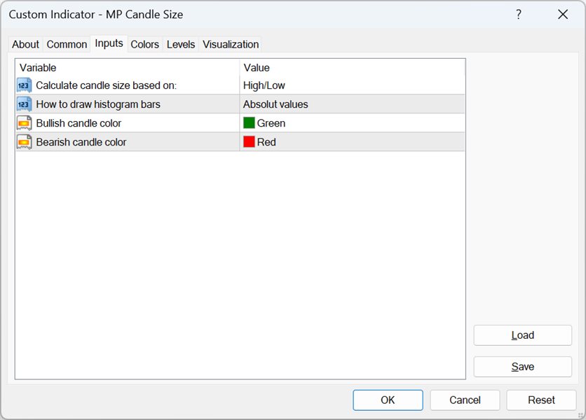Click the integer icon beside Calculate candle size

pos(24,85)
